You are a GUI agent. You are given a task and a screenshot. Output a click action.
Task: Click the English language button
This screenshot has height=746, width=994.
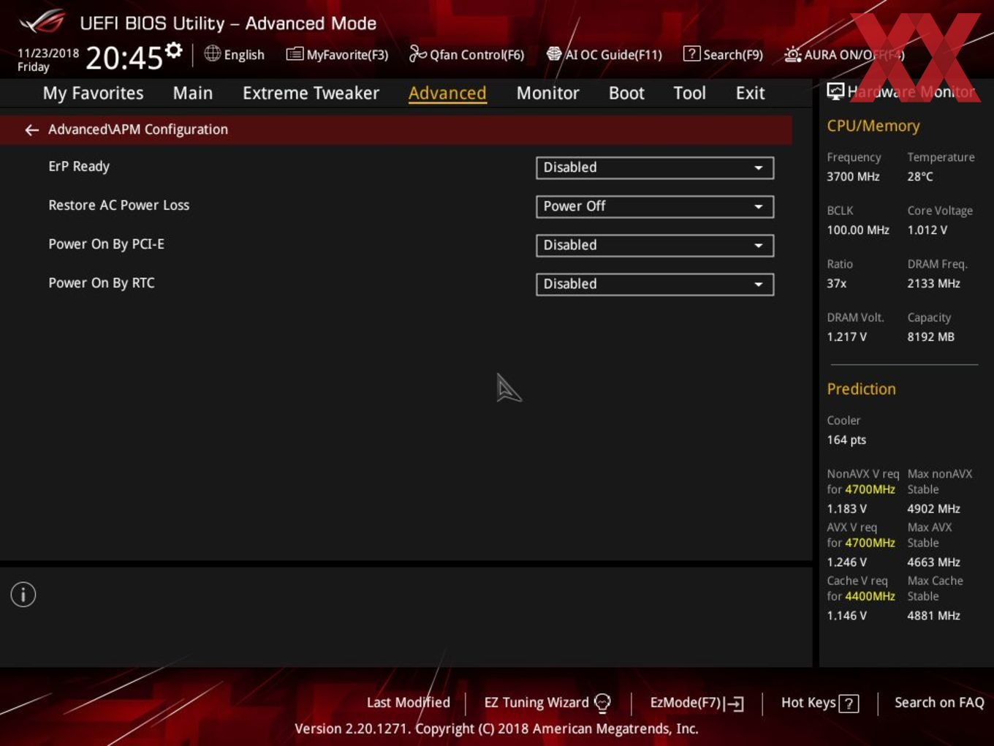tap(235, 55)
